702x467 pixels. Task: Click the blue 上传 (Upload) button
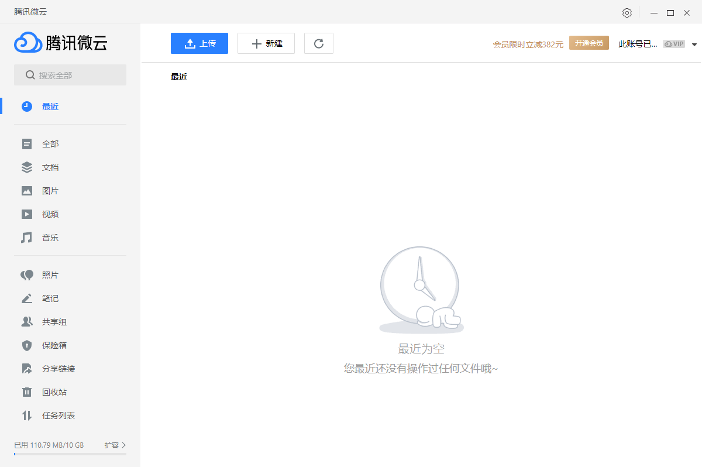pos(199,43)
